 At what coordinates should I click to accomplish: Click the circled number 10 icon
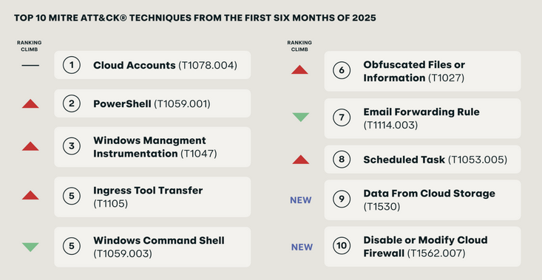pyautogui.click(x=342, y=246)
